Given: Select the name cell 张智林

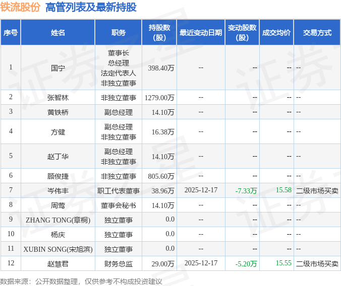Looking at the screenshot, I should point(58,98).
